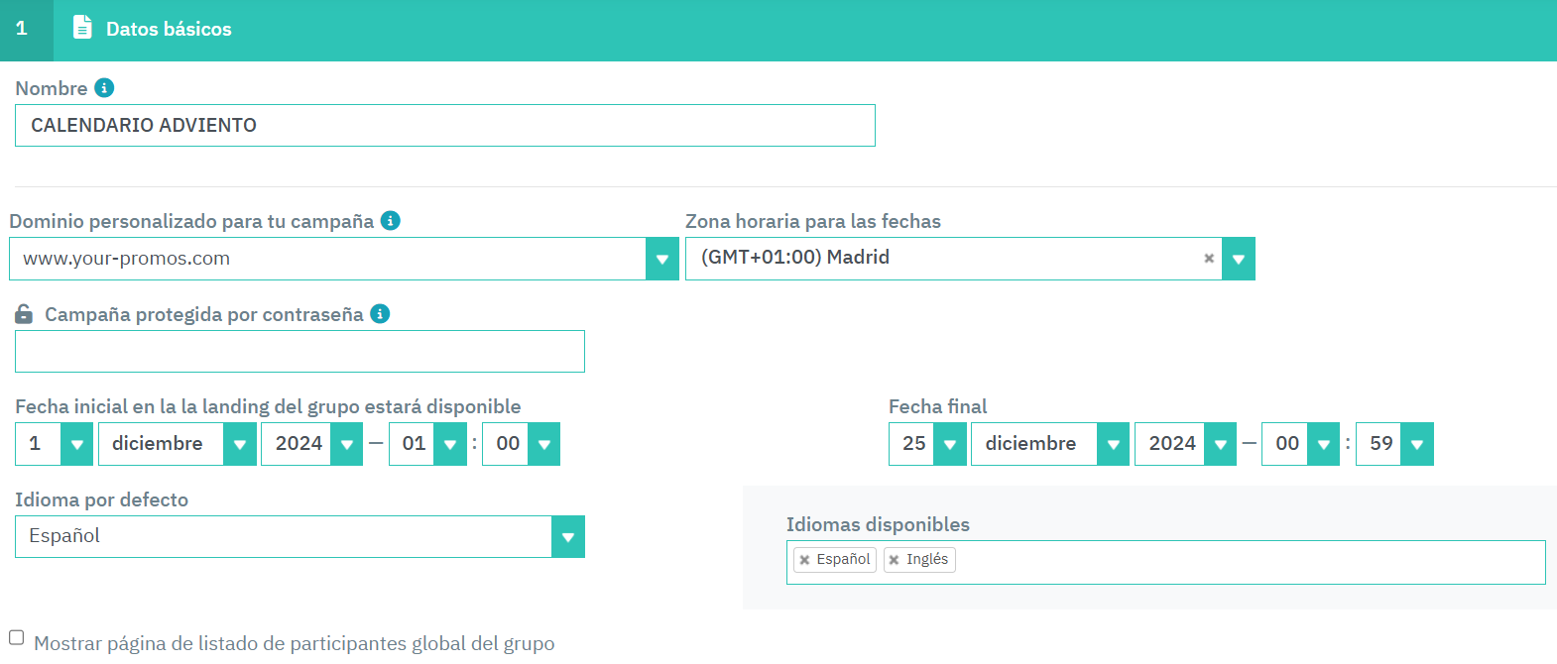Image resolution: width=1557 pixels, height=664 pixels.
Task: Expand the time zone dropdown arrow
Action: click(1238, 259)
